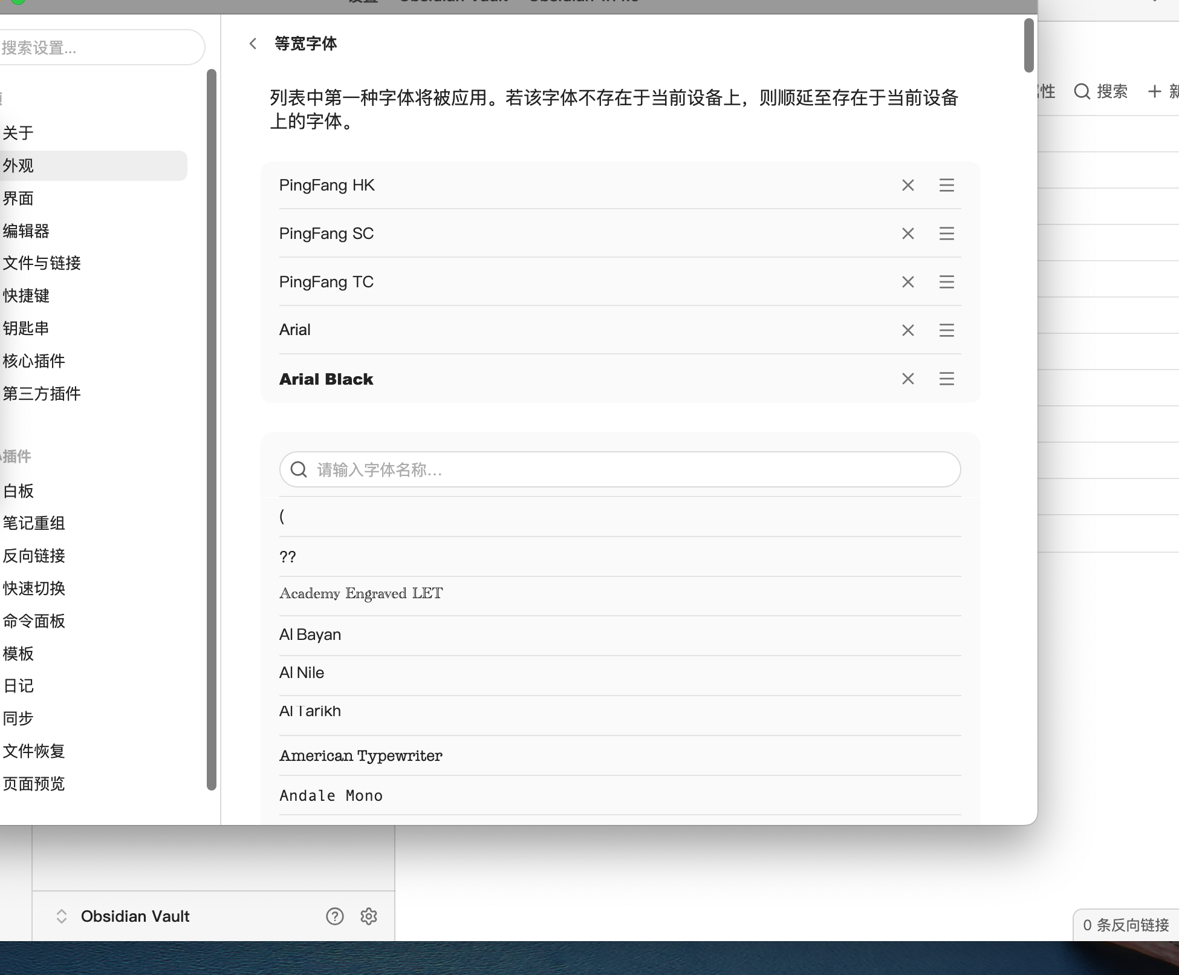Remove the Arial Black font entry
Viewport: 1179px width, 975px height.
908,379
